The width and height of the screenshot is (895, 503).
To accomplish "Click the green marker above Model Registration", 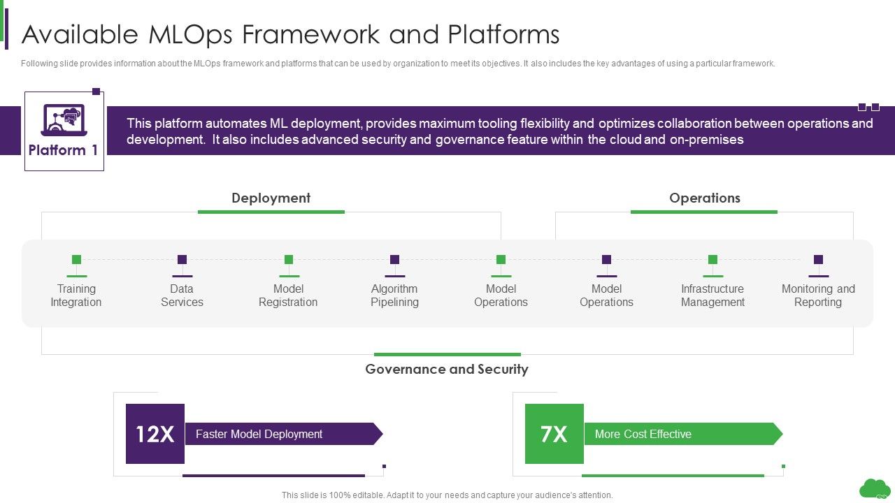I will pos(288,260).
